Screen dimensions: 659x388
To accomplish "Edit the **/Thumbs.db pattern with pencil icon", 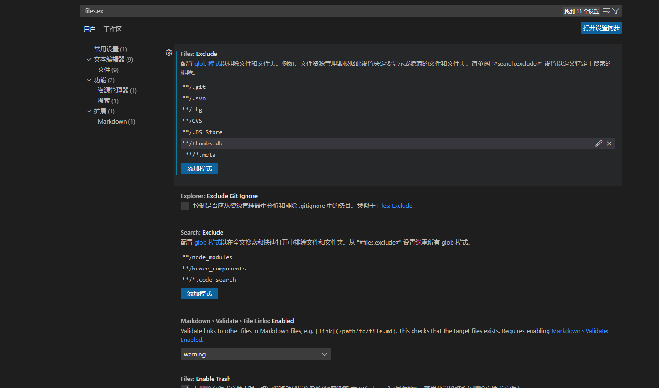I will pos(599,143).
